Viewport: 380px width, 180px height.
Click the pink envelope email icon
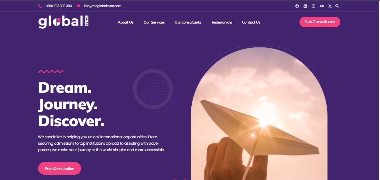(x=79, y=6)
